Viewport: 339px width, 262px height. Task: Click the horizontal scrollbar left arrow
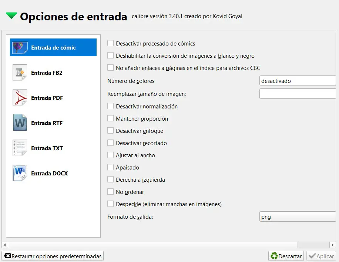click(5, 245)
